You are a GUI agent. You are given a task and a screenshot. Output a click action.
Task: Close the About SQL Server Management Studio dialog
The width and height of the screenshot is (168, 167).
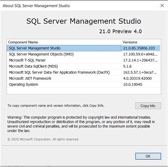tap(162, 6)
